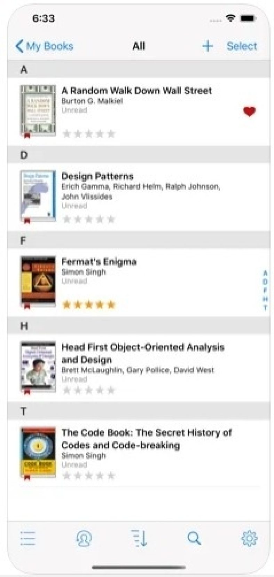Open the Fermat's Enigma title
The height and width of the screenshot is (577, 274).
click(x=99, y=261)
